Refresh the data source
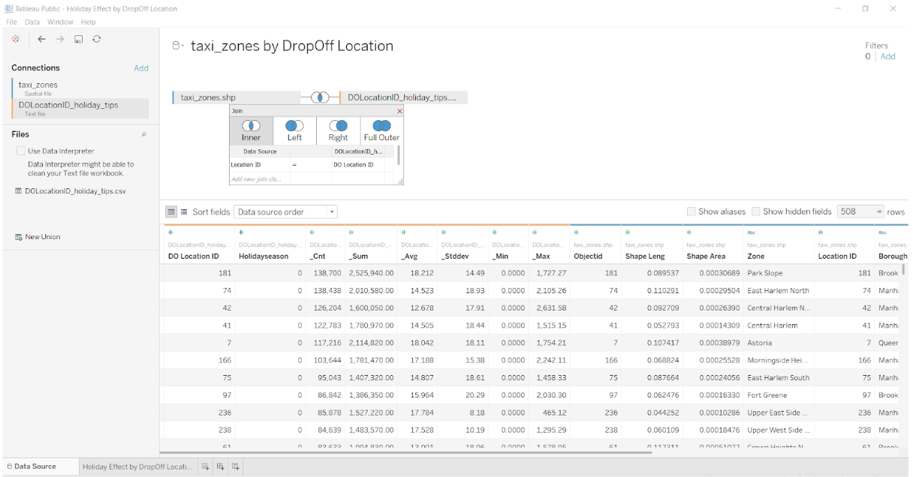 click(97, 39)
